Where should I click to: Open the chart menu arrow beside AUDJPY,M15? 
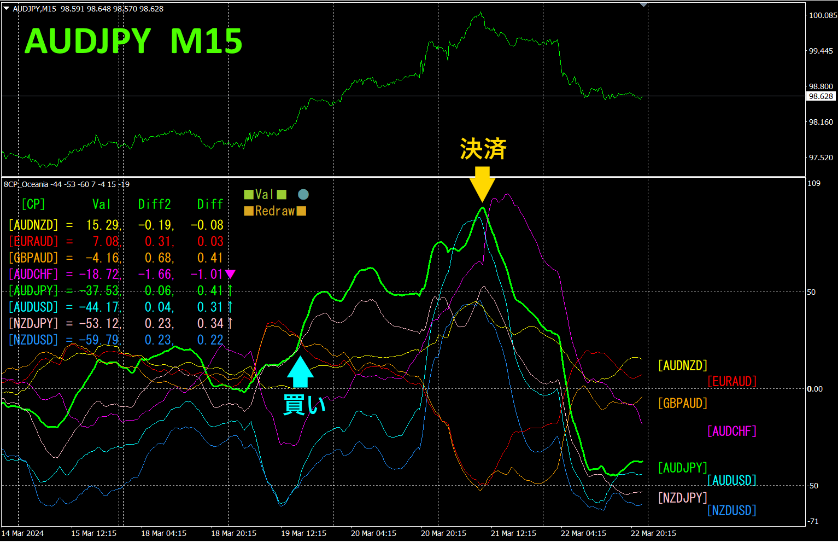(x=7, y=8)
